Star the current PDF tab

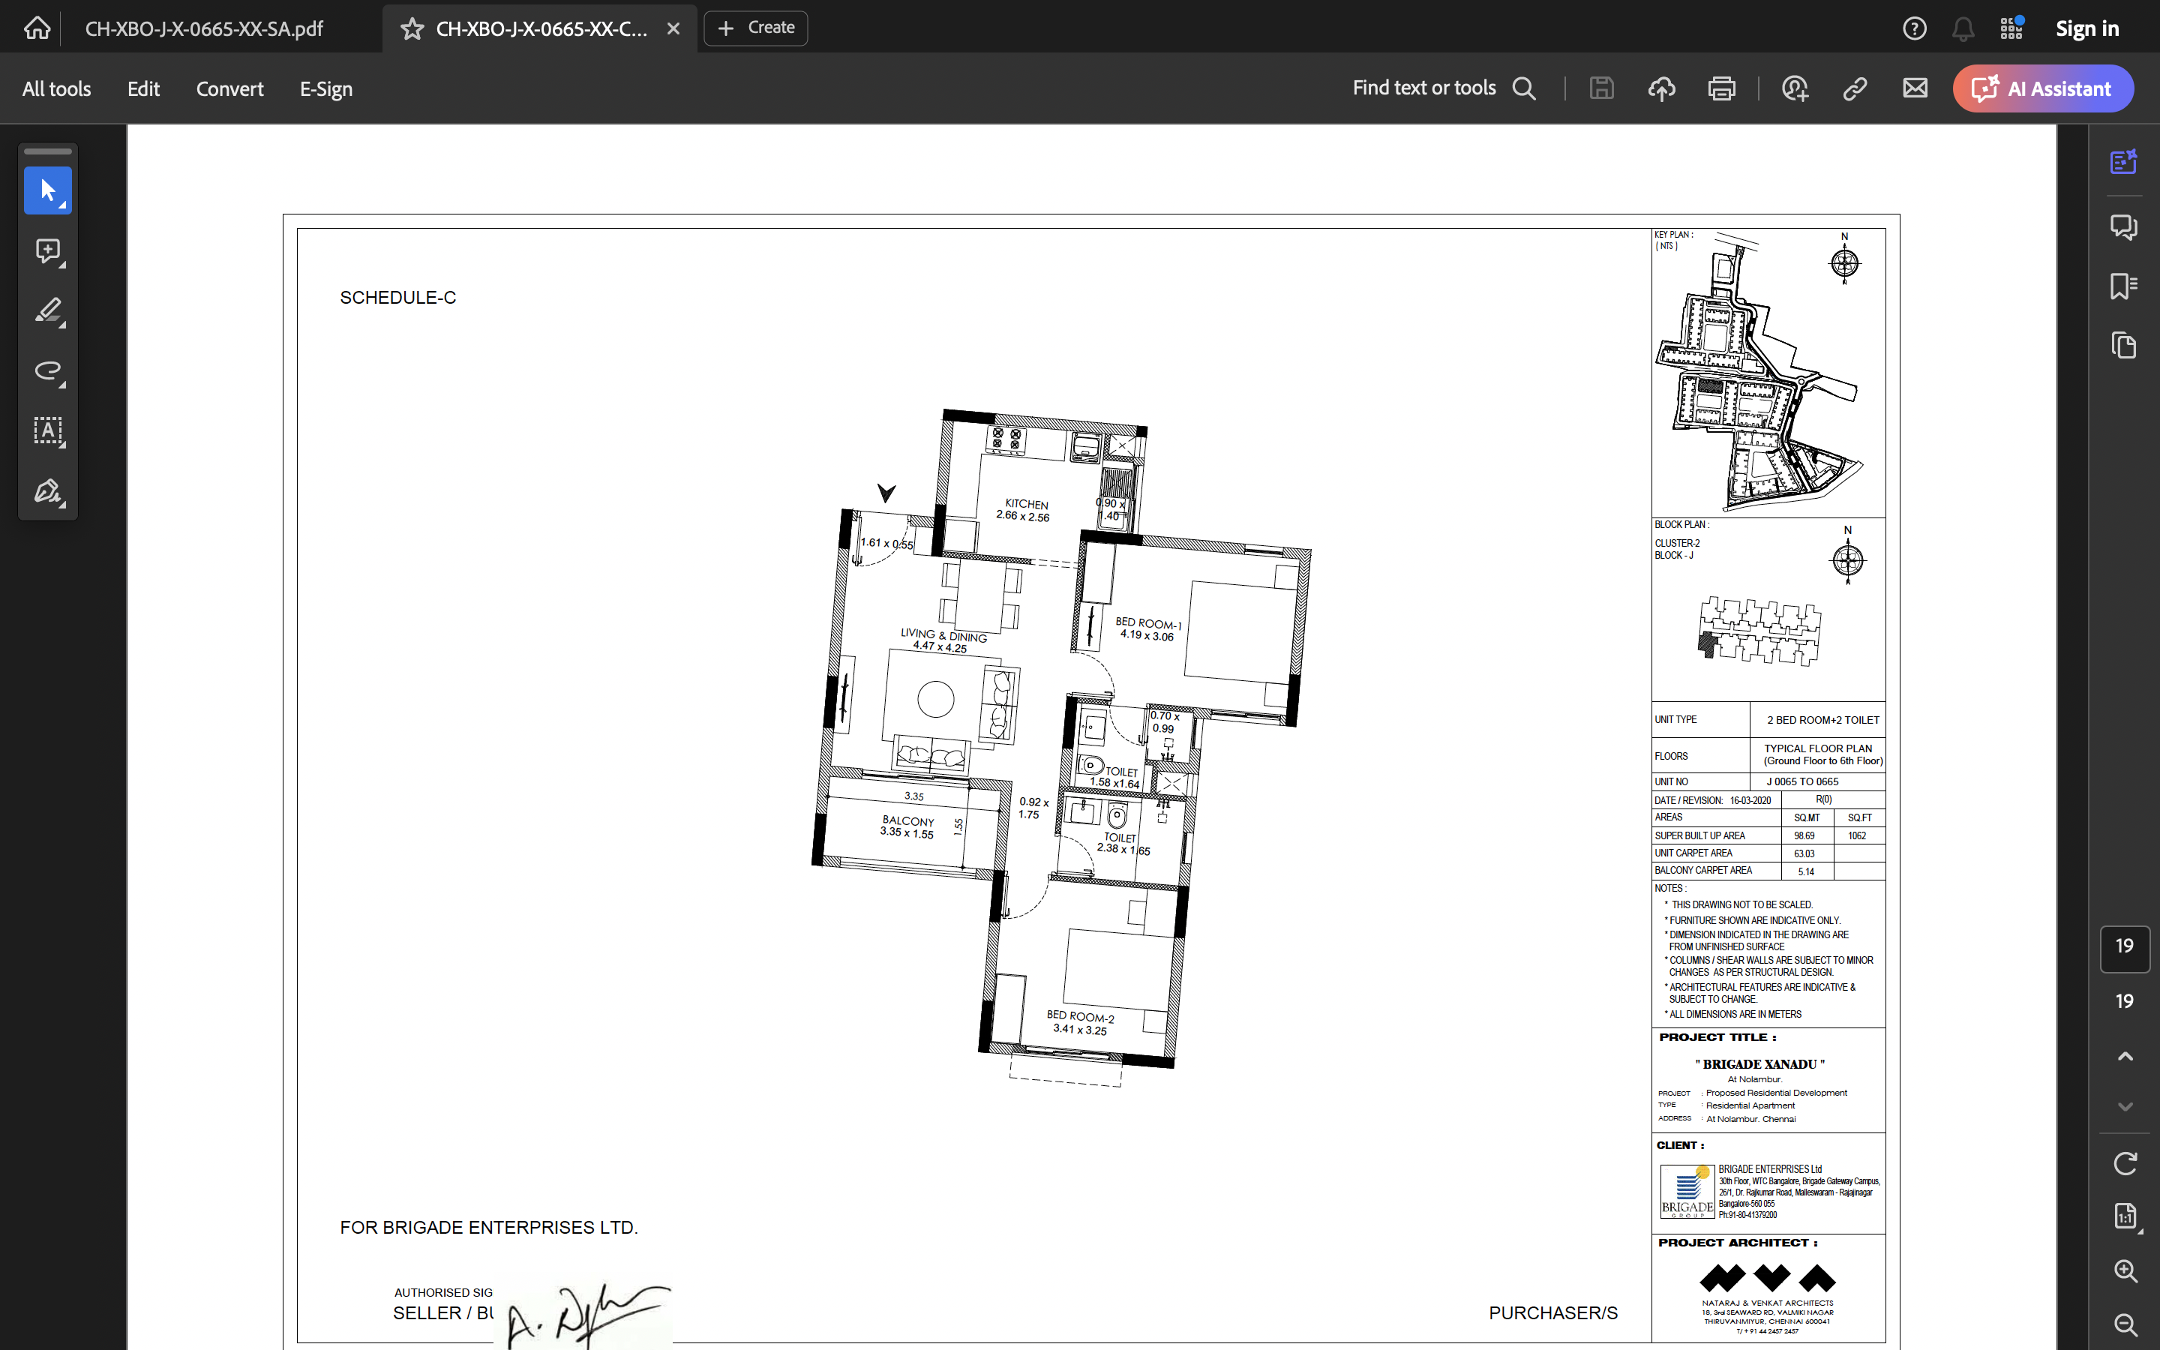[412, 28]
